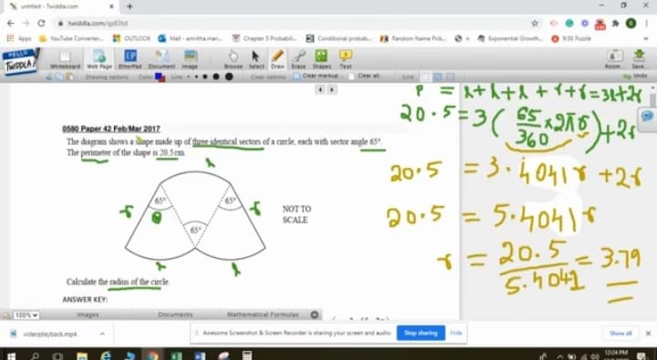Choose the Text tool
The height and width of the screenshot is (360, 657).
(x=346, y=59)
